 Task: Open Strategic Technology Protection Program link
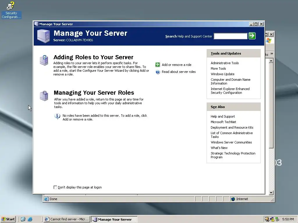[x=233, y=155]
